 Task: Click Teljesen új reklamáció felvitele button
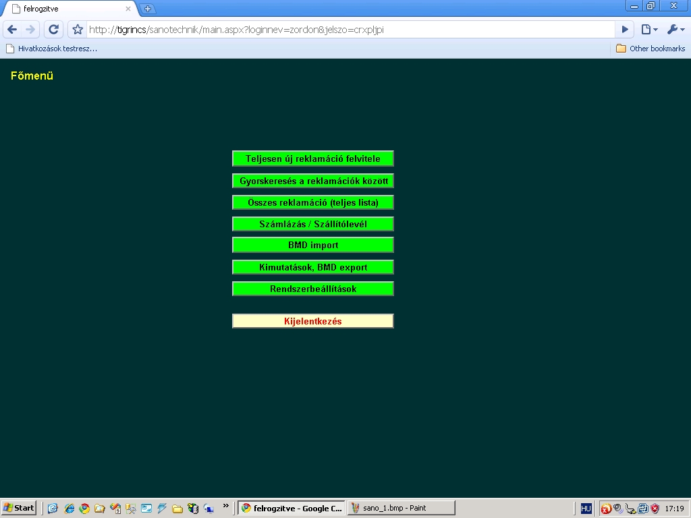(x=313, y=159)
